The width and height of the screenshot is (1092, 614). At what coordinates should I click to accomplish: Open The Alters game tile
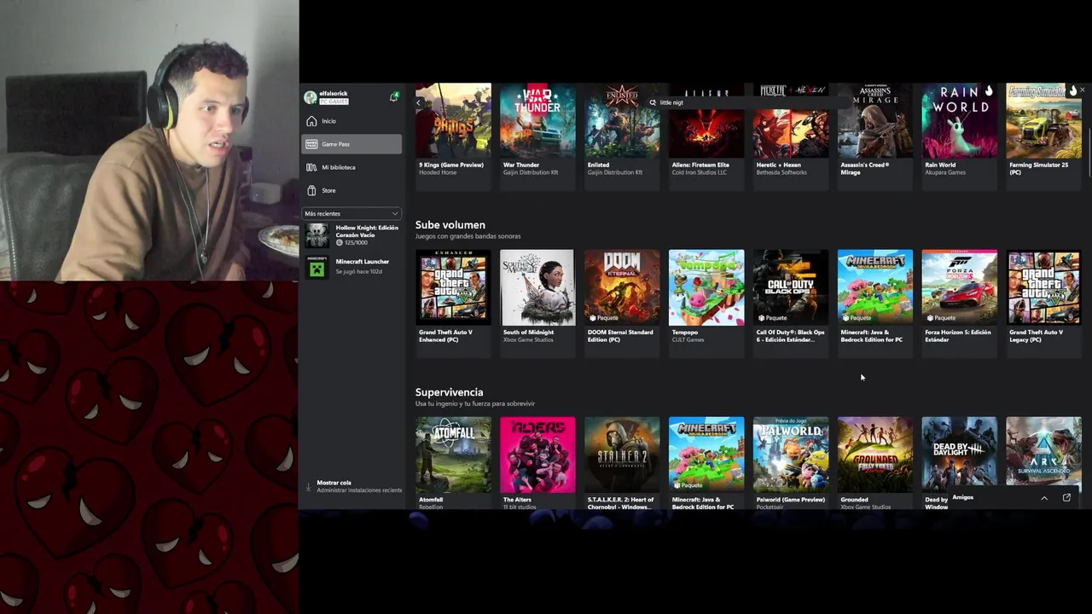(x=537, y=463)
